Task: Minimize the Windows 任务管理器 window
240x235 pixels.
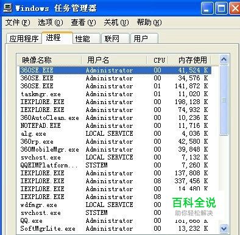Action: [207, 9]
